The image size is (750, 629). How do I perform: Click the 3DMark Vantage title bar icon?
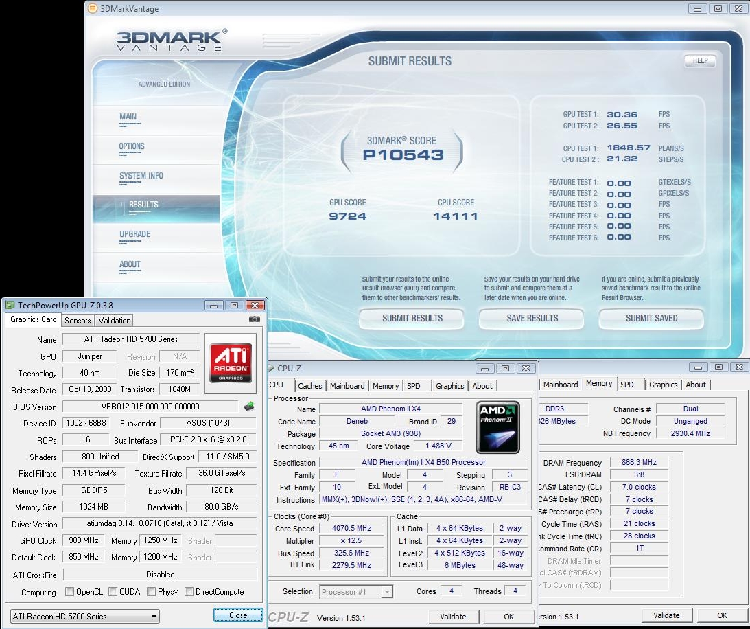click(92, 9)
